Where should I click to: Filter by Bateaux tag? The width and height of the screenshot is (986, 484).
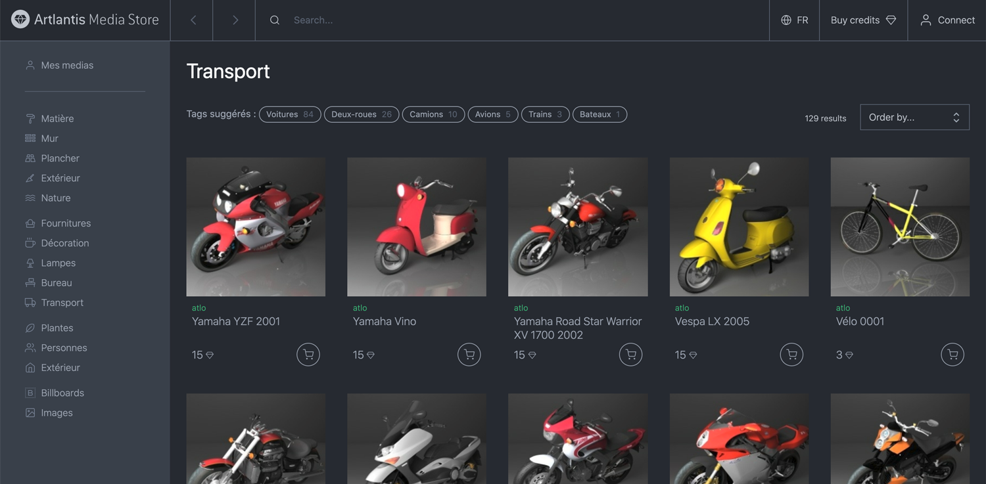click(599, 114)
